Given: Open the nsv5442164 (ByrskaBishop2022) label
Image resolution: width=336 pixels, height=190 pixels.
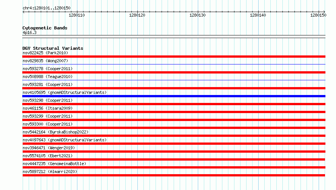Looking at the screenshot, I should coord(55,132).
